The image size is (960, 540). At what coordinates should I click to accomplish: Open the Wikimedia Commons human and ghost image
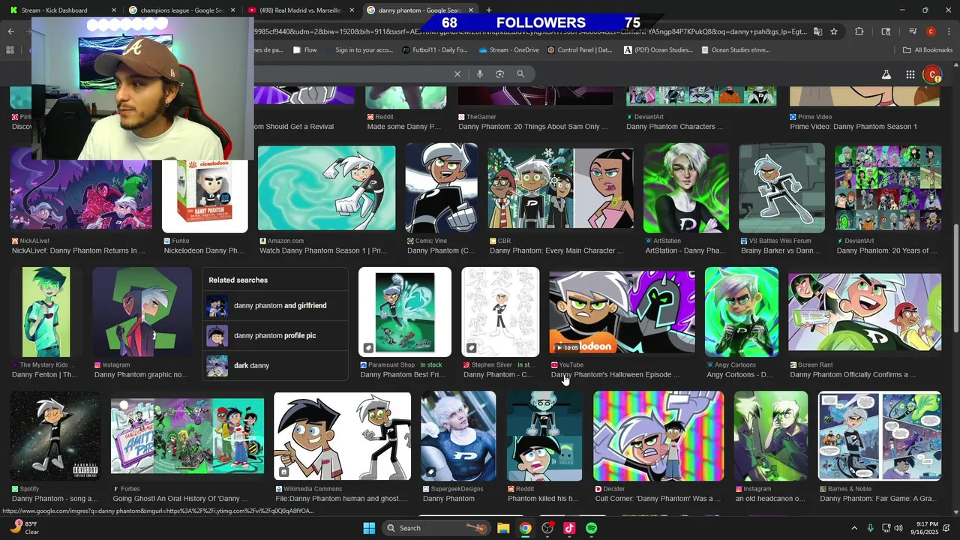coord(342,436)
